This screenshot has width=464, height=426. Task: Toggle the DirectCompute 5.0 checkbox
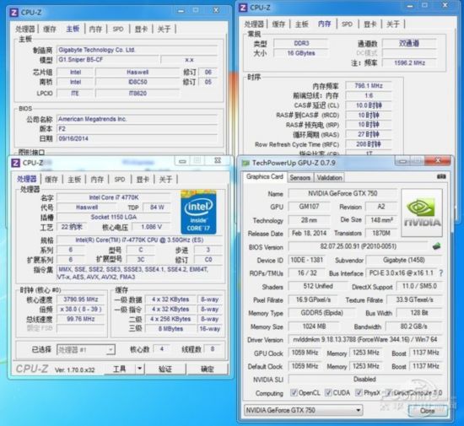(x=389, y=392)
